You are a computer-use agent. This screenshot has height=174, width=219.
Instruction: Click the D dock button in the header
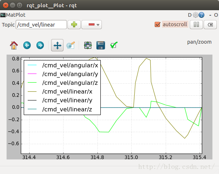pyautogui.click(x=190, y=15)
